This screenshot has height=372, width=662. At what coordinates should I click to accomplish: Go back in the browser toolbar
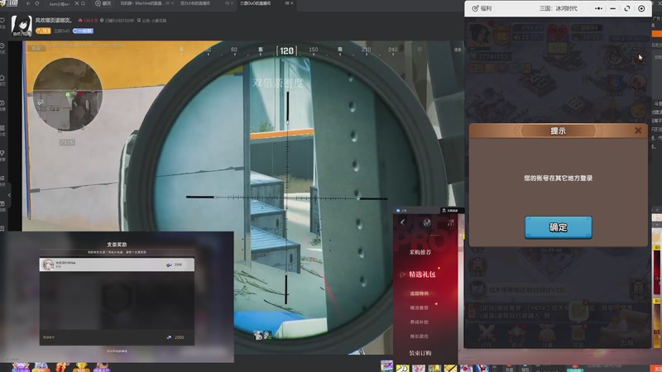[x=28, y=3]
